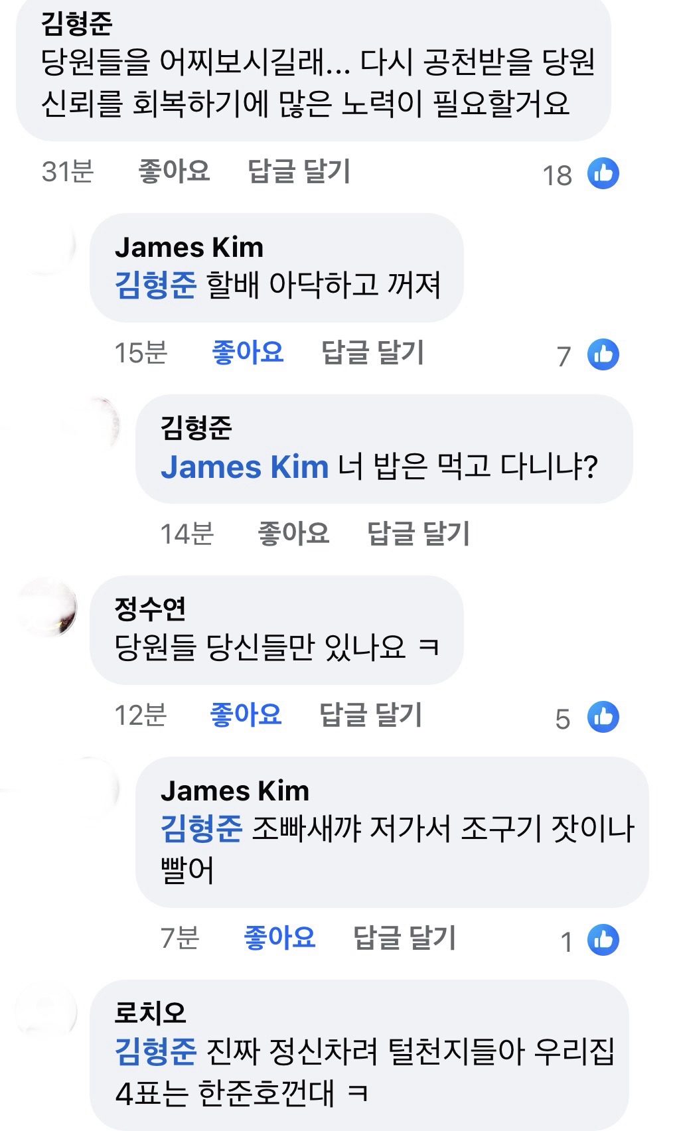Unlike James Kim's 7분 reply

(279, 938)
